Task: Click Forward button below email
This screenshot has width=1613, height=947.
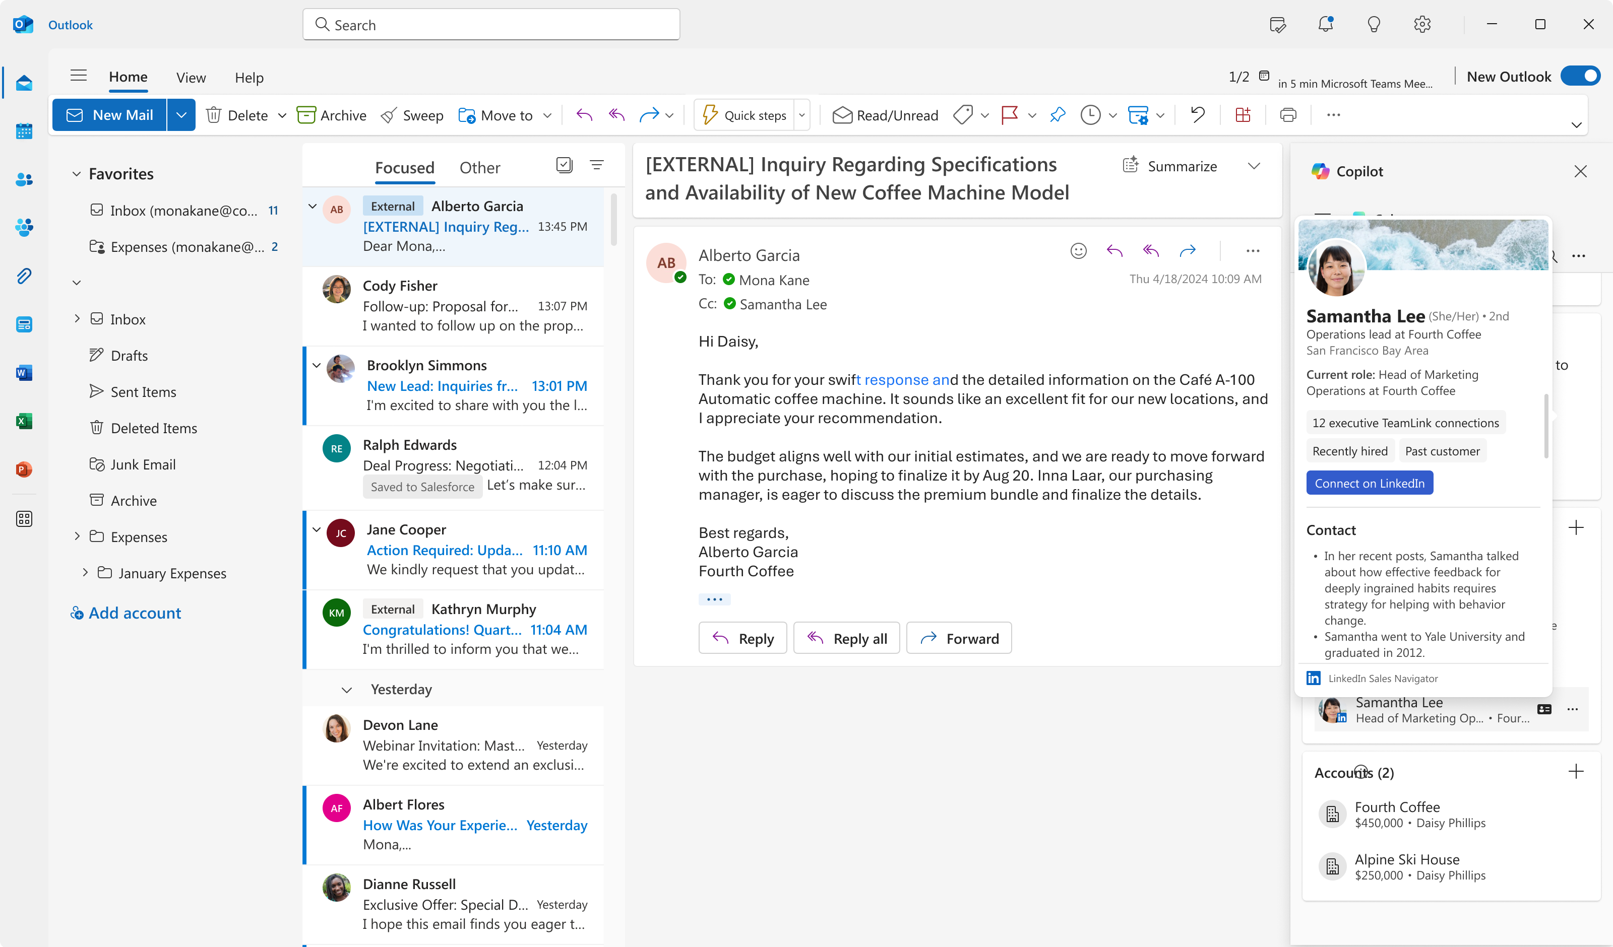Action: coord(959,638)
